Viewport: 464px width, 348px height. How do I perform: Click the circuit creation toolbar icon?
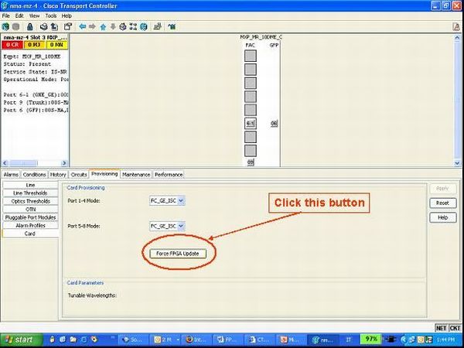158,27
